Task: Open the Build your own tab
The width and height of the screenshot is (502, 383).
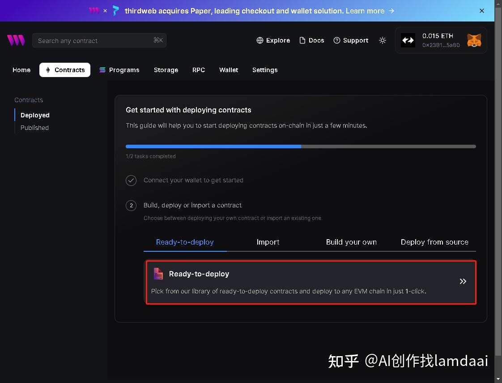Action: pos(351,242)
